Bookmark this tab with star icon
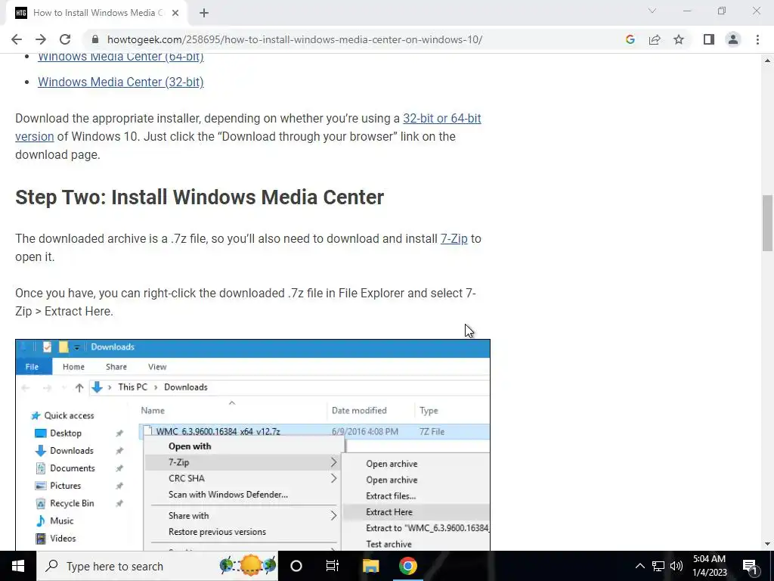Image resolution: width=774 pixels, height=581 pixels. pos(679,39)
